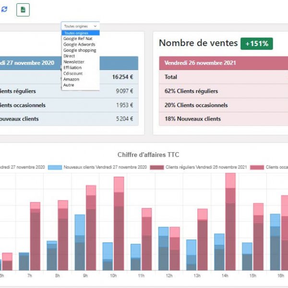Select Direct in origin list
This screenshot has height=288, width=288.
pos(69,56)
